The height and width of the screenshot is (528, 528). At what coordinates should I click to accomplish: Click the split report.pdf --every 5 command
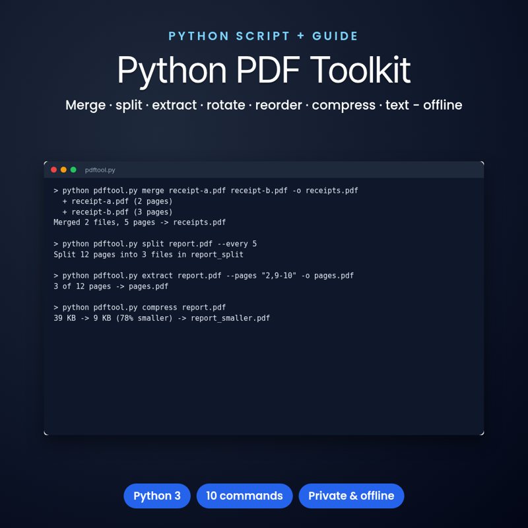(155, 244)
